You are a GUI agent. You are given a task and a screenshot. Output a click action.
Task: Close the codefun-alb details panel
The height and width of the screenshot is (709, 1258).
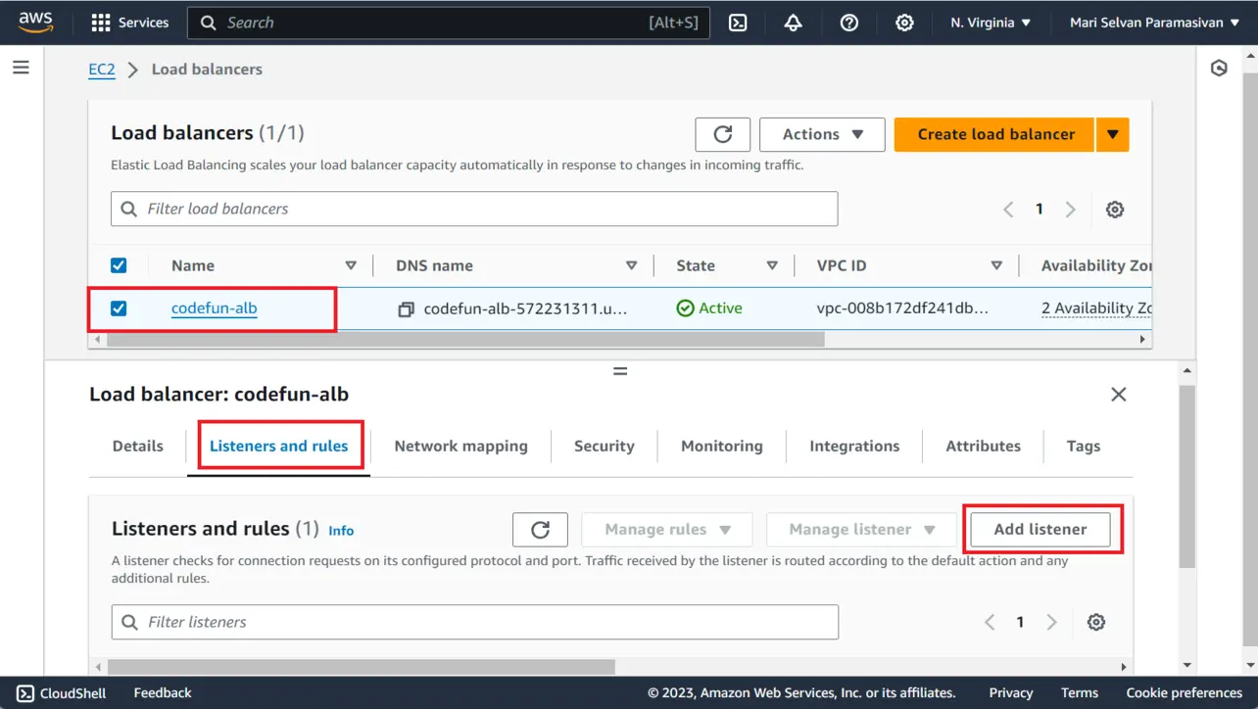[1118, 395]
